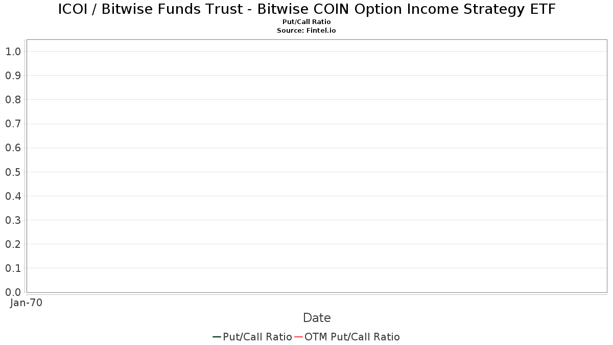Click the Jan-70 x-axis tick label
The image size is (613, 345).
[x=26, y=303]
